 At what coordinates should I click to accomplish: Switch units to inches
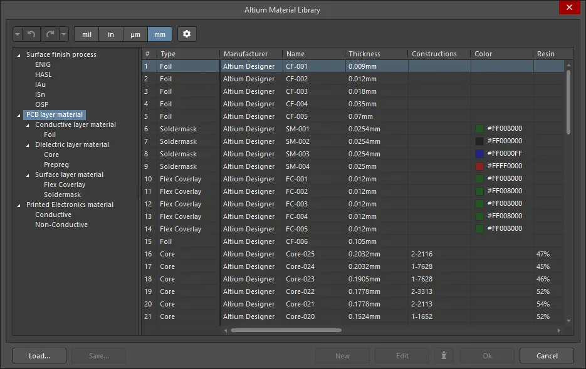111,34
